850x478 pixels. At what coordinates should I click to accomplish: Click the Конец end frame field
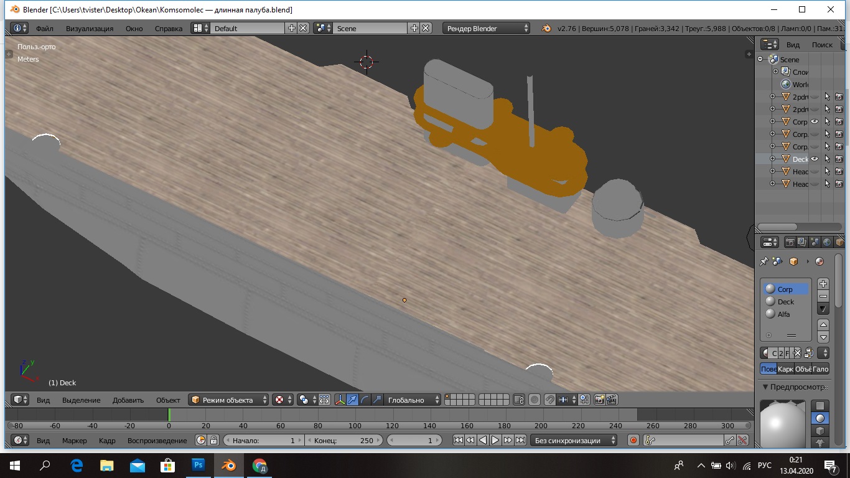pos(345,440)
